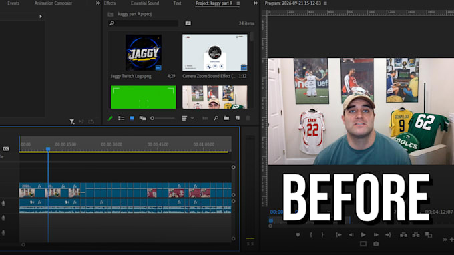Click the Find magnifier in project toolbar
The height and width of the screenshot is (255, 454).
coord(216,118)
